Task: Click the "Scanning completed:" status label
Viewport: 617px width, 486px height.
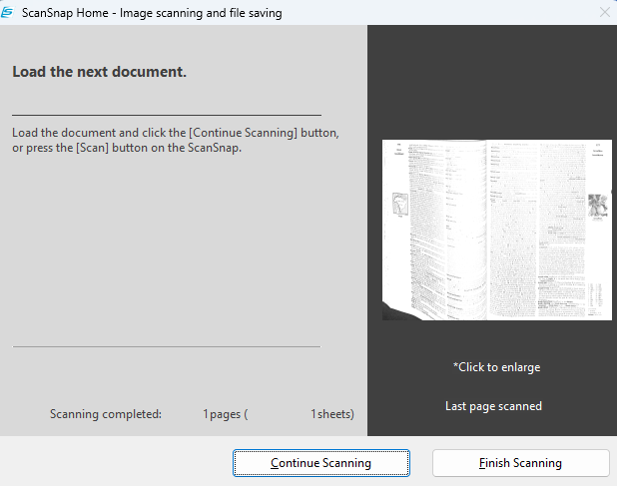Action: point(105,414)
